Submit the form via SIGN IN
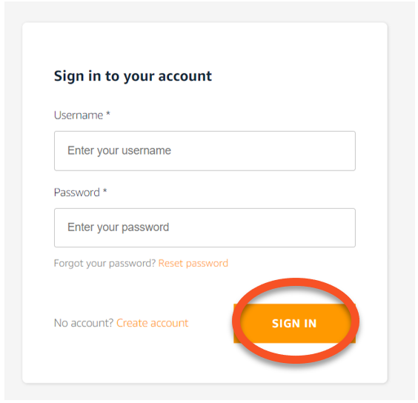 294,323
